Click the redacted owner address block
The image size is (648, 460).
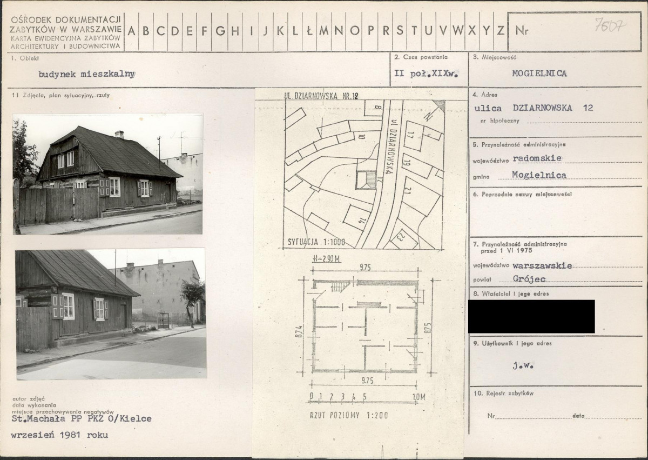(531, 316)
